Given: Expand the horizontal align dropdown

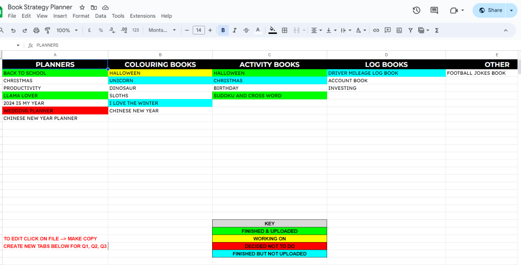Looking at the screenshot, I should click(x=316, y=30).
